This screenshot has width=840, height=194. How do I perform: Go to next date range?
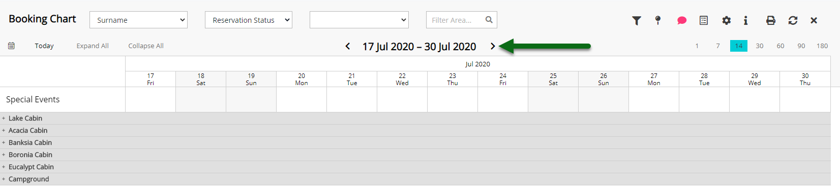coord(493,46)
